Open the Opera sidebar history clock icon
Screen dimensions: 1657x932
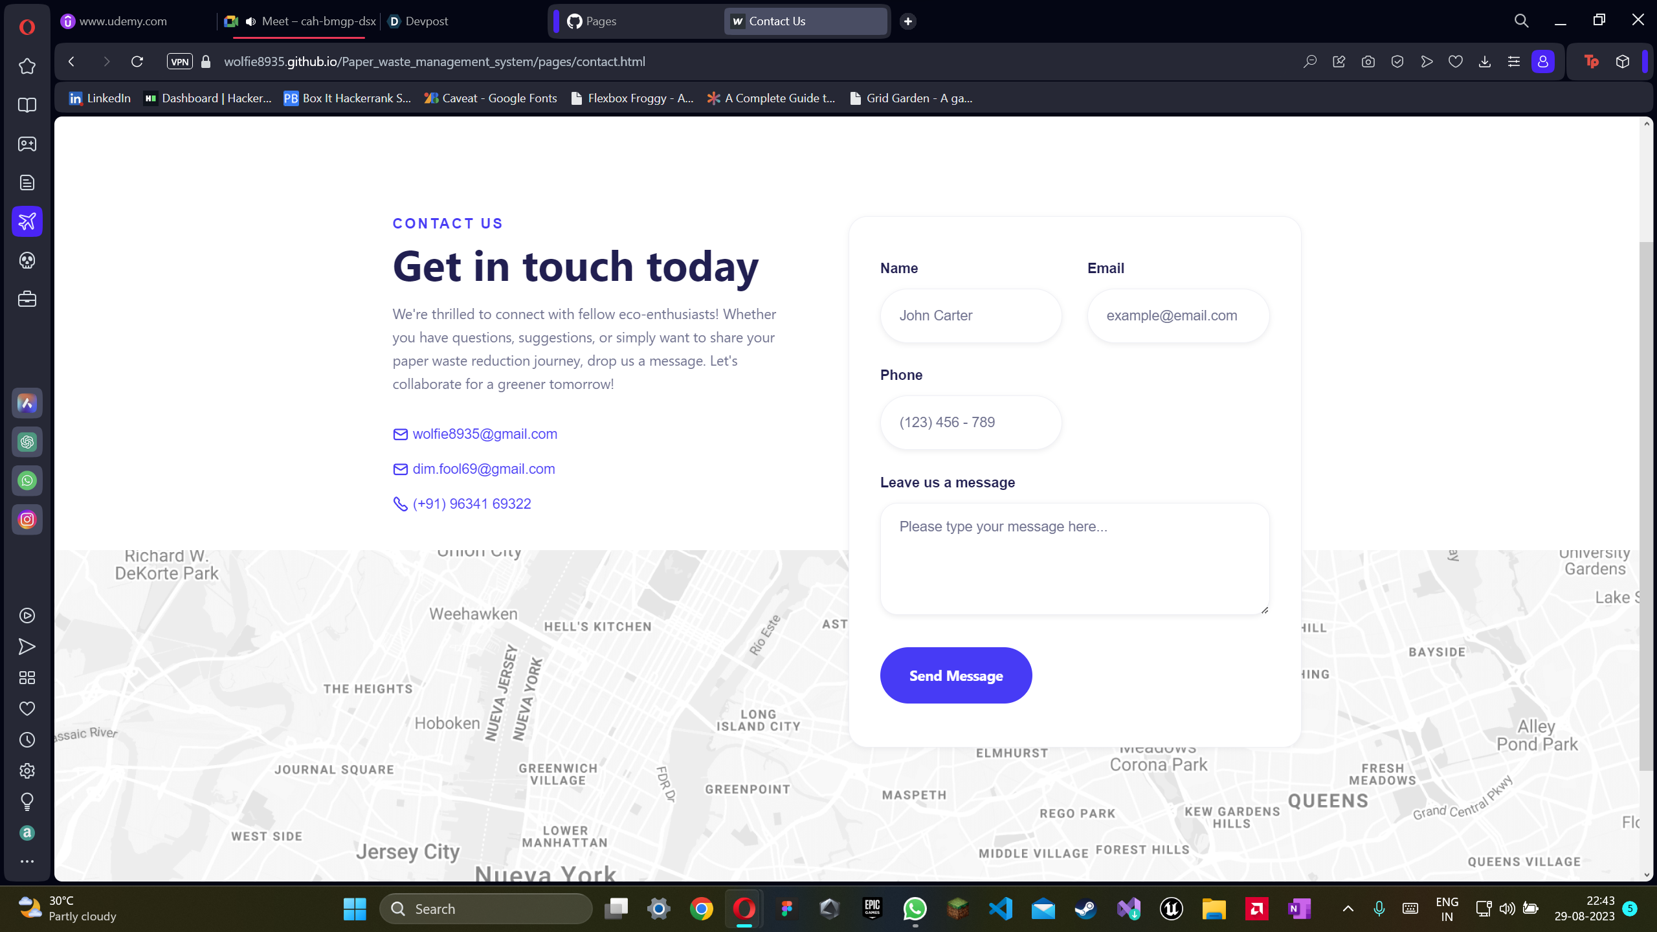click(27, 740)
